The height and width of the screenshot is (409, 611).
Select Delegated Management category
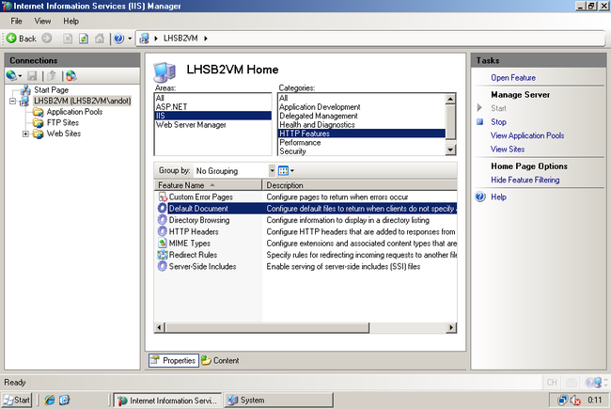tap(362, 116)
